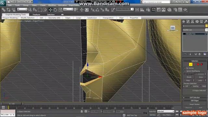Toggle the Set Key button
The image size is (208, 117).
[x=152, y=115]
